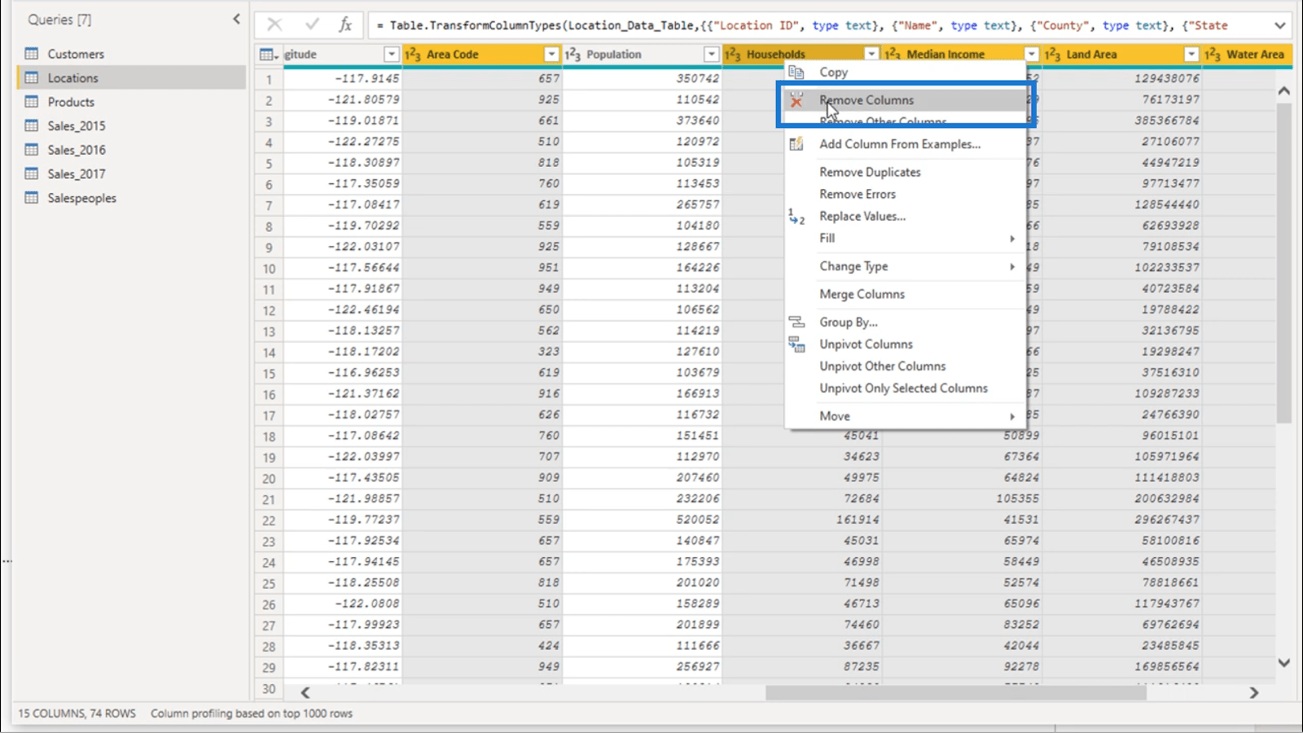Viewport: 1303px width, 733px height.
Task: Click the scroll up arrow
Action: click(1283, 91)
